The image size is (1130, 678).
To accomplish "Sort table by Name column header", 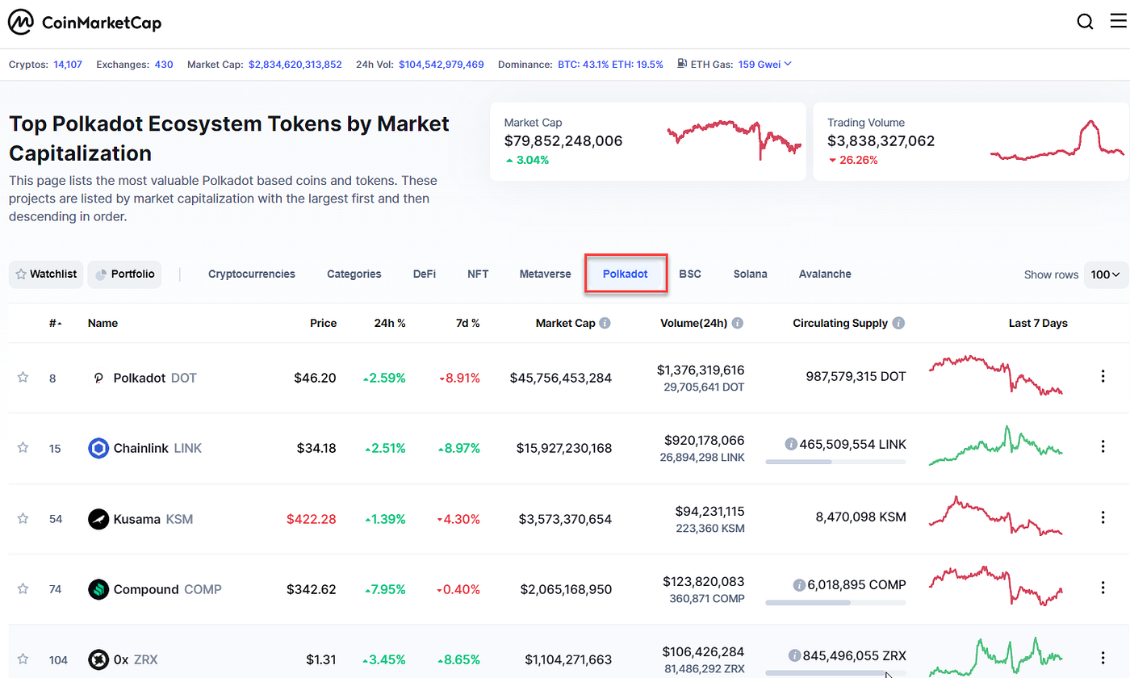I will [103, 323].
